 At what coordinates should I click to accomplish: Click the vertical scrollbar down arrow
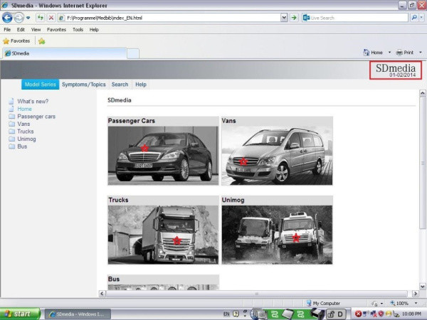[422, 287]
